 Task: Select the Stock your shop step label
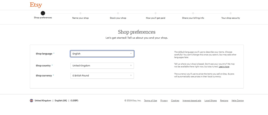point(118,18)
